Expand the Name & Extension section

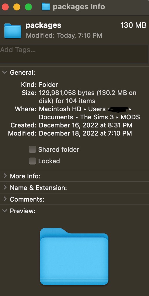tap(5, 187)
